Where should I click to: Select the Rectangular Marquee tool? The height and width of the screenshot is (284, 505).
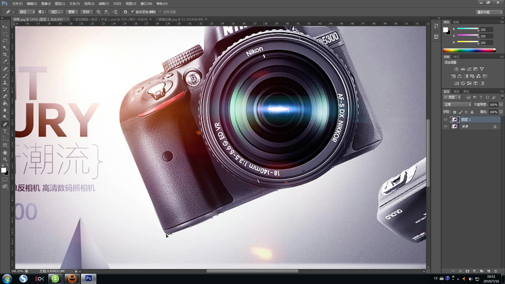click(5, 34)
